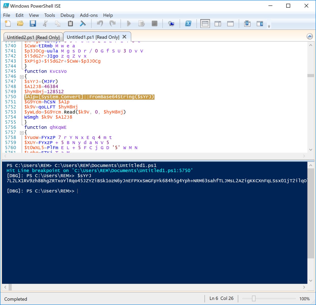This screenshot has height=305, width=316.
Task: Collapse the KvcsVo function code region
Action: click(x=22, y=76)
